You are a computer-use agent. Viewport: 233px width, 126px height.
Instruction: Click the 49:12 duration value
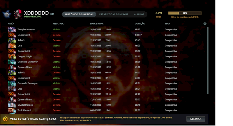pos(137,29)
